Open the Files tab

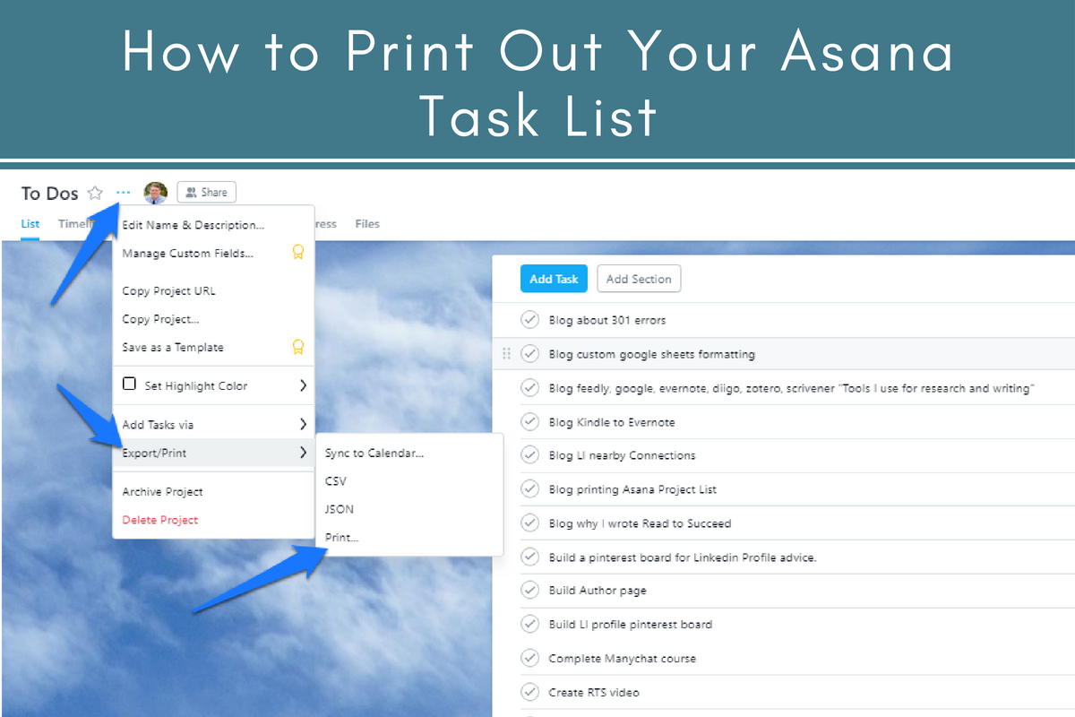(367, 224)
